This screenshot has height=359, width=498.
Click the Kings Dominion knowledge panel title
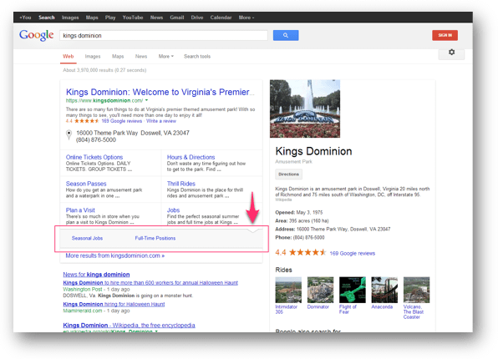coord(313,151)
